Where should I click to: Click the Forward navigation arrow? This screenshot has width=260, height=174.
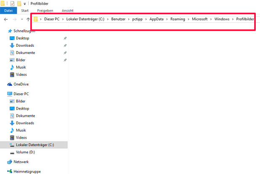pos(15,19)
